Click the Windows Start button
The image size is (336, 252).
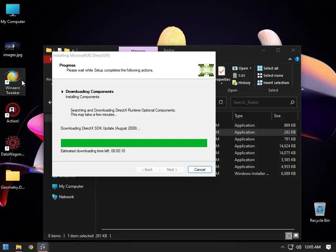6,247
